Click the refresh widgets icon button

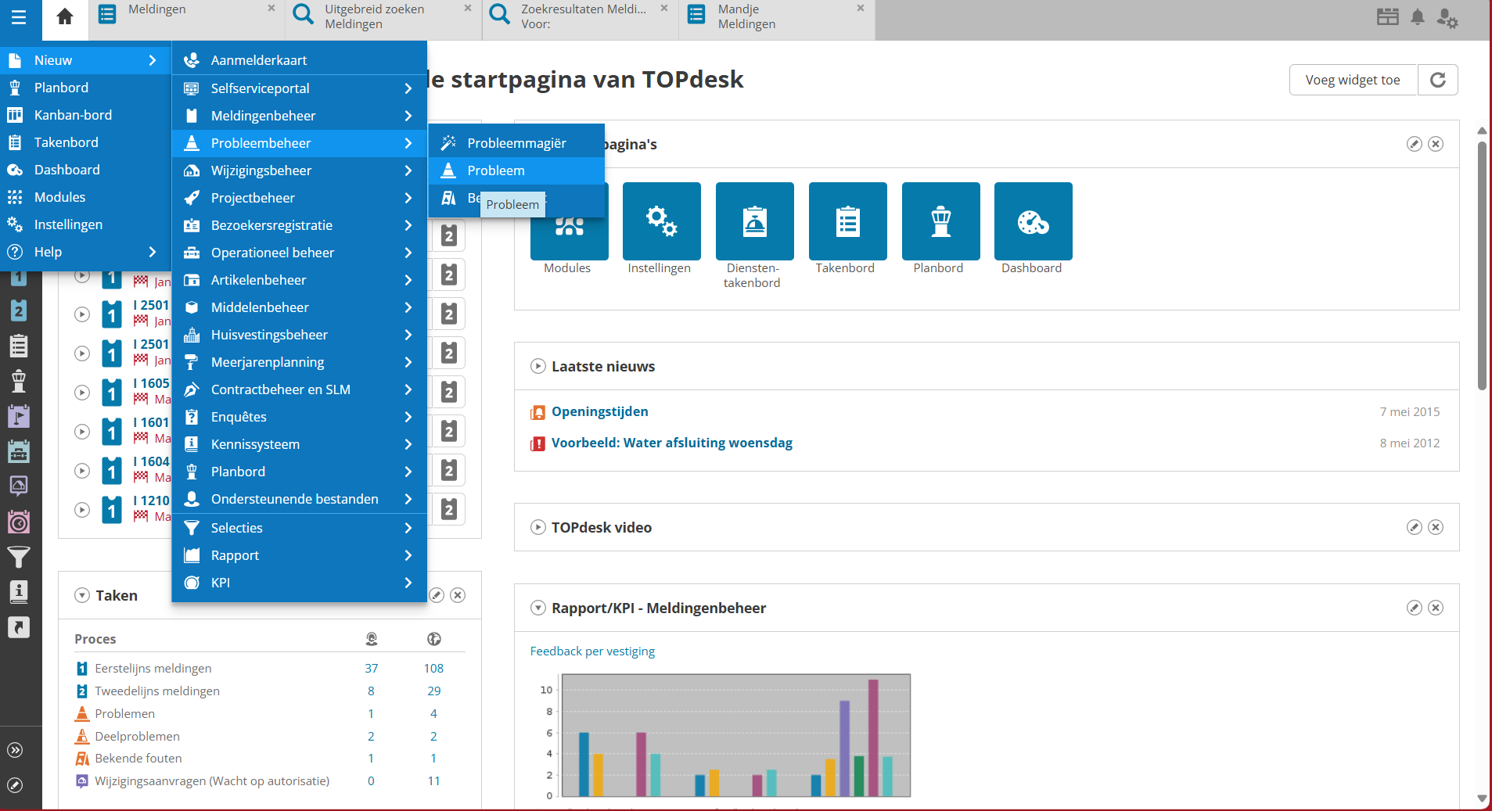pyautogui.click(x=1437, y=80)
